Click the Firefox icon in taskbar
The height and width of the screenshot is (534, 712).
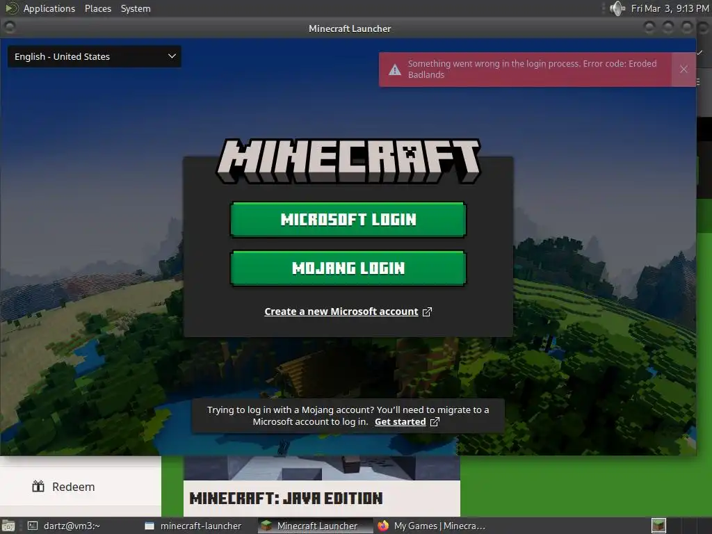pos(383,526)
